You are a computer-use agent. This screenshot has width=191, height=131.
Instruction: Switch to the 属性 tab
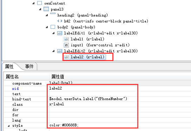coord(9,66)
